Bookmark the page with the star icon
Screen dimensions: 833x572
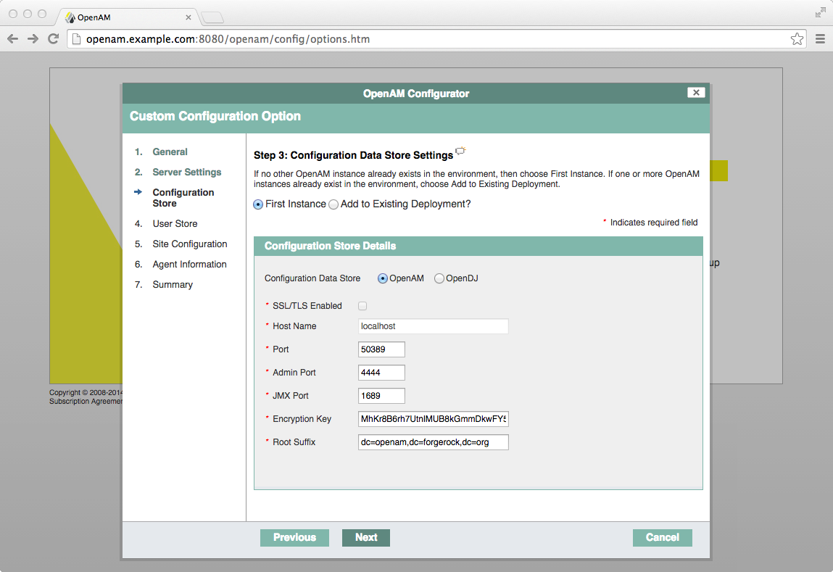[796, 38]
